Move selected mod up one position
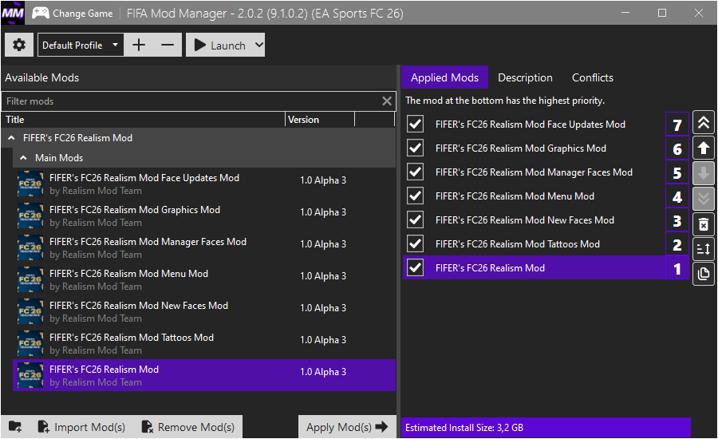The image size is (718, 439). pos(704,148)
